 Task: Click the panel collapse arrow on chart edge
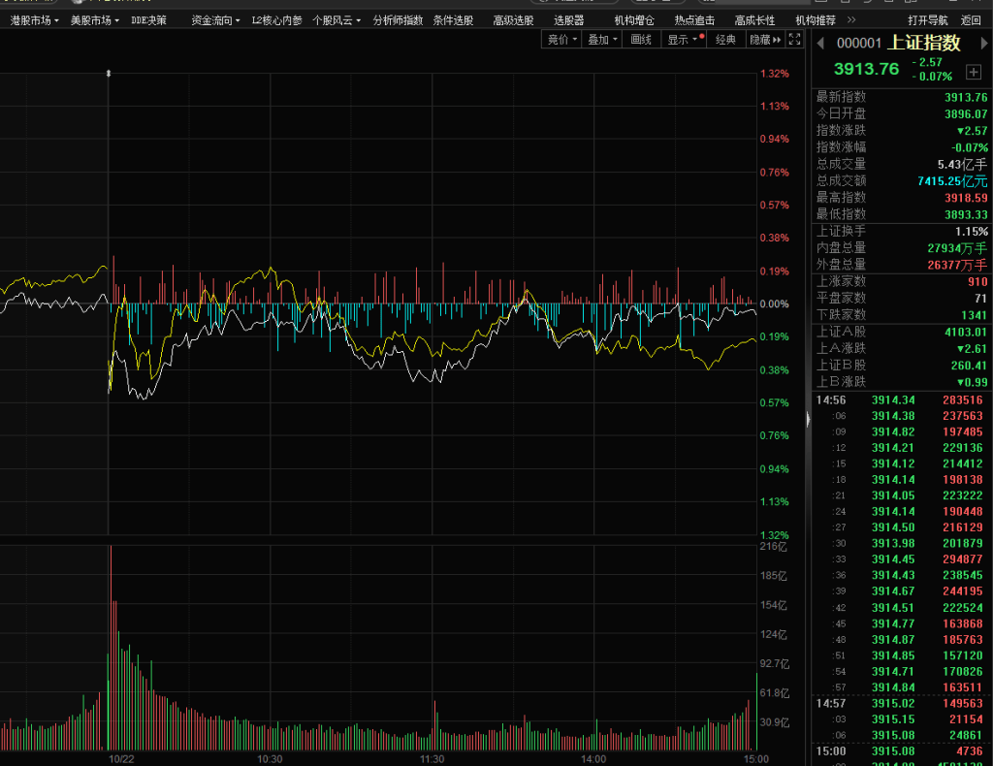pos(808,418)
